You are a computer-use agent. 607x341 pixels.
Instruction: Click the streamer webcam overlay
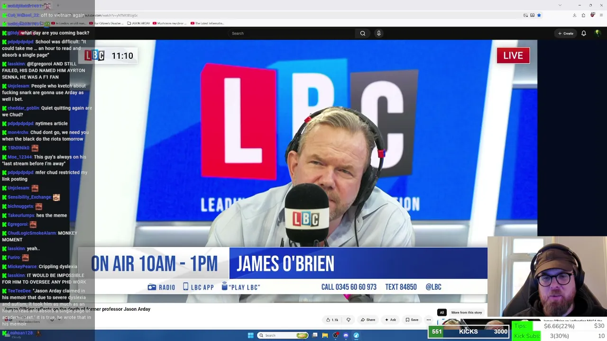click(x=547, y=276)
